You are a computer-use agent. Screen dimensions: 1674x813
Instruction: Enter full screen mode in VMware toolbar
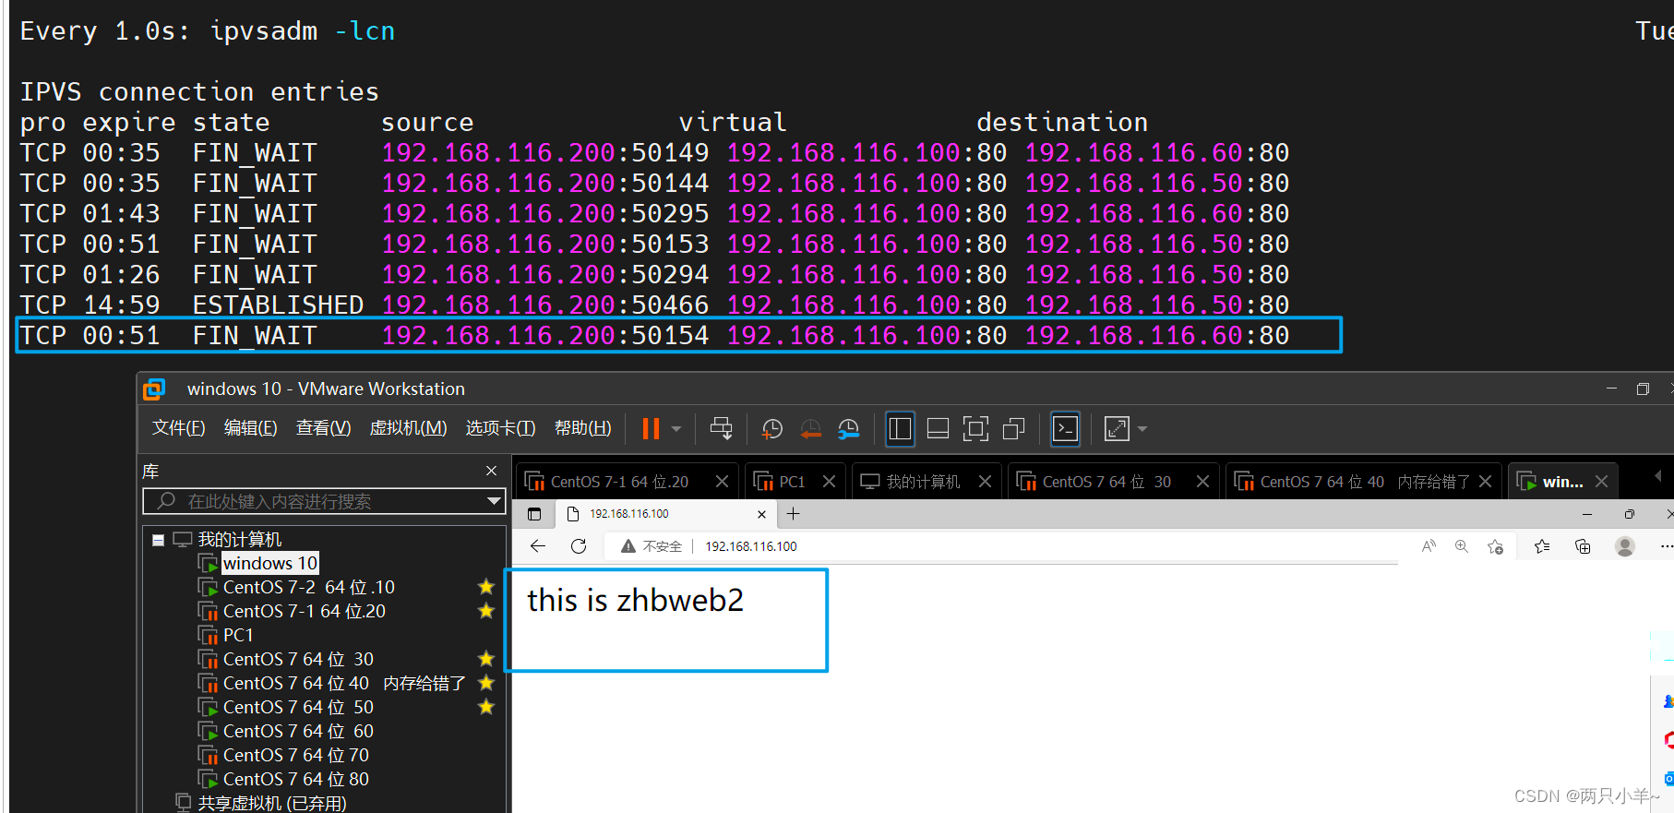coord(975,428)
